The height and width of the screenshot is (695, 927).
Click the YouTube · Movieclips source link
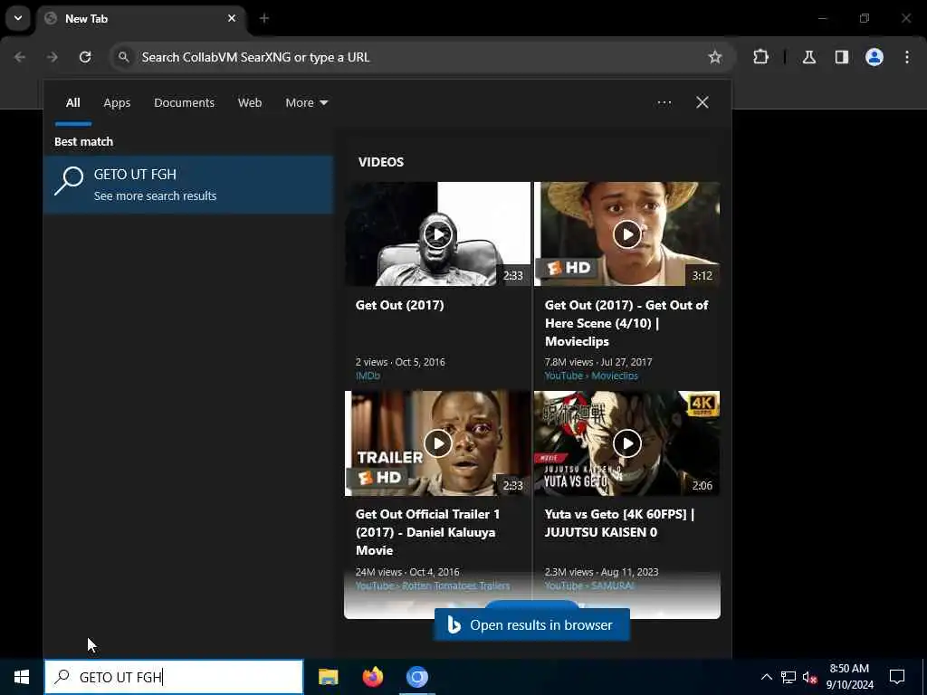[x=591, y=376]
